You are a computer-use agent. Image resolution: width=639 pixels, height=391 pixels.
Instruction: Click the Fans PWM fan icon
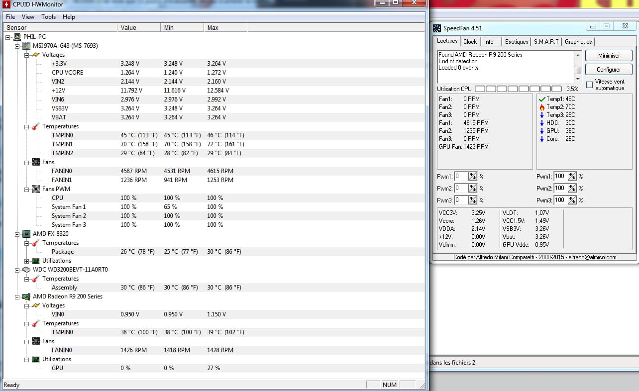point(36,189)
